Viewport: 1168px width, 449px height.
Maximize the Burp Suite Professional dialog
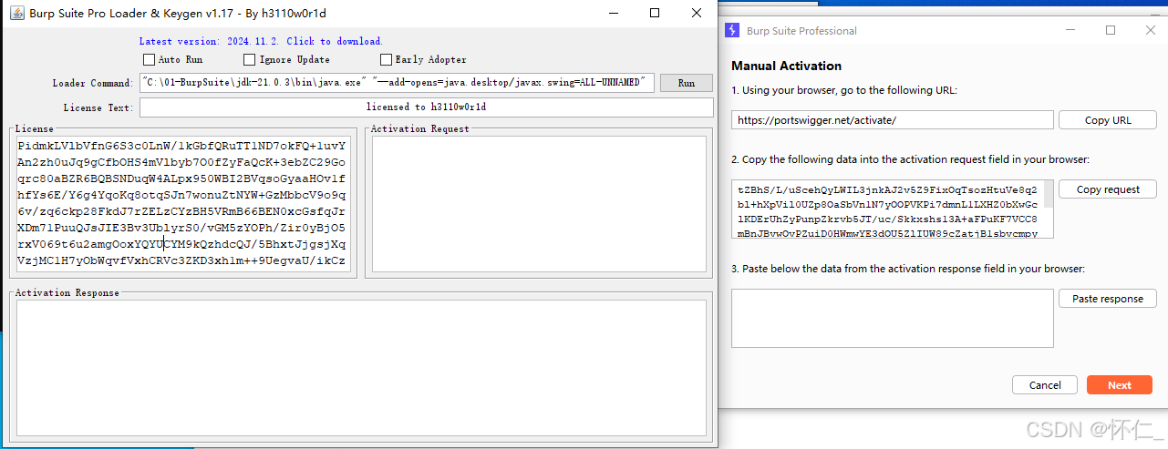pyautogui.click(x=1111, y=30)
